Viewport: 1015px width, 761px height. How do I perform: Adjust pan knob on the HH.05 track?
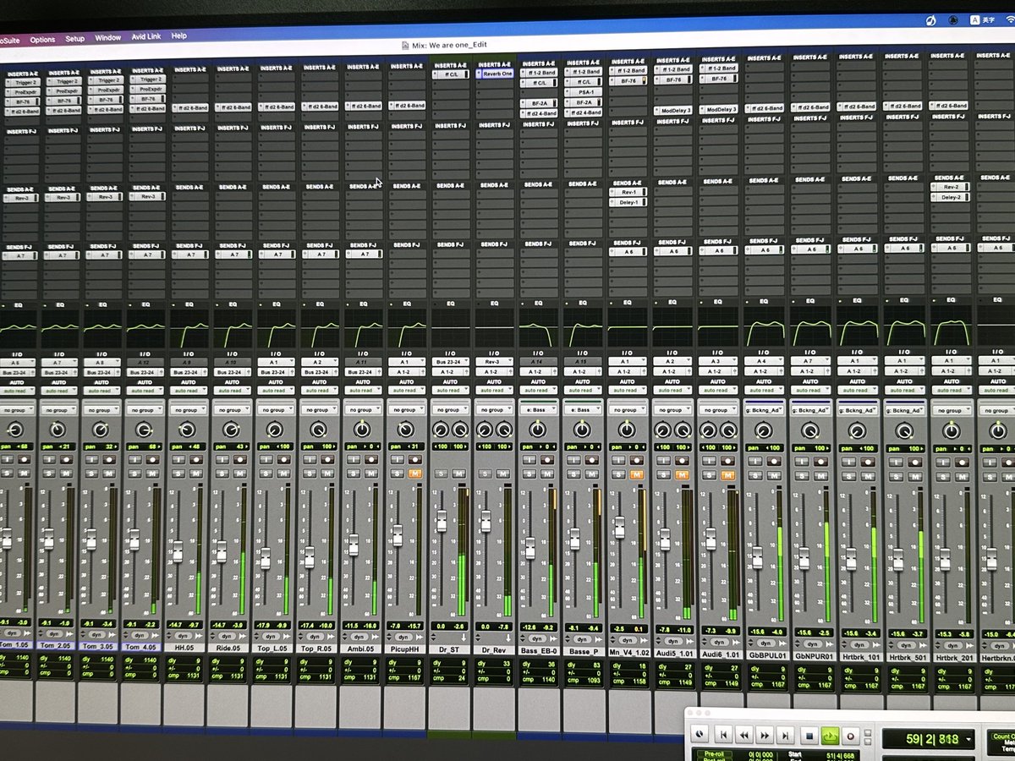pyautogui.click(x=187, y=430)
